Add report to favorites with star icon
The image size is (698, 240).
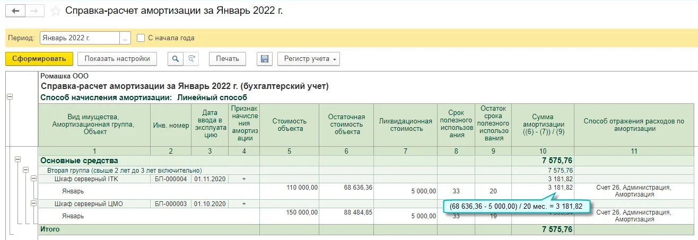click(55, 11)
